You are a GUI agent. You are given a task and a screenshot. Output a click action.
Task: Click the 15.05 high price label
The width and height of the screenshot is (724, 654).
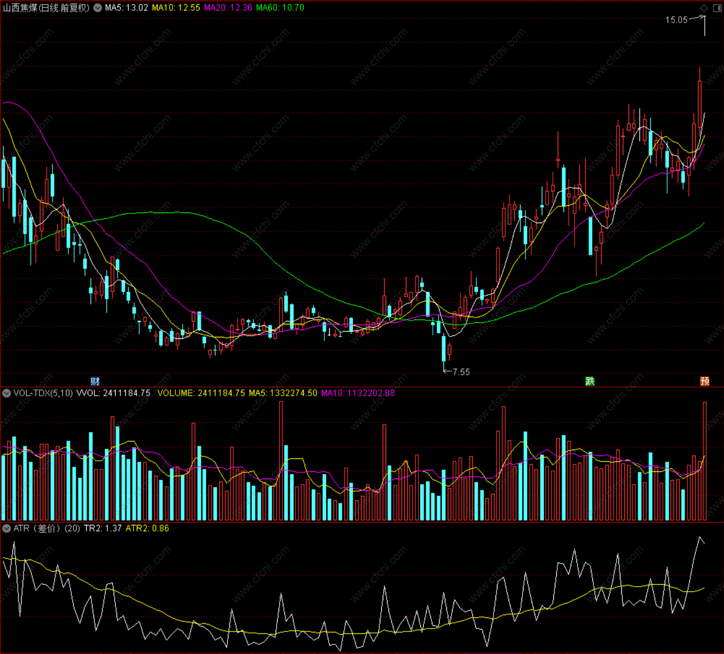click(676, 20)
